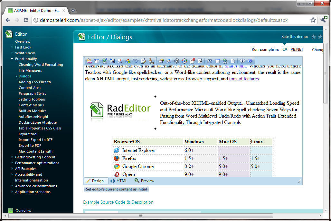Viewport: 331px width, 221px height.
Task: Expand the First Look section
Action: coord(12,47)
